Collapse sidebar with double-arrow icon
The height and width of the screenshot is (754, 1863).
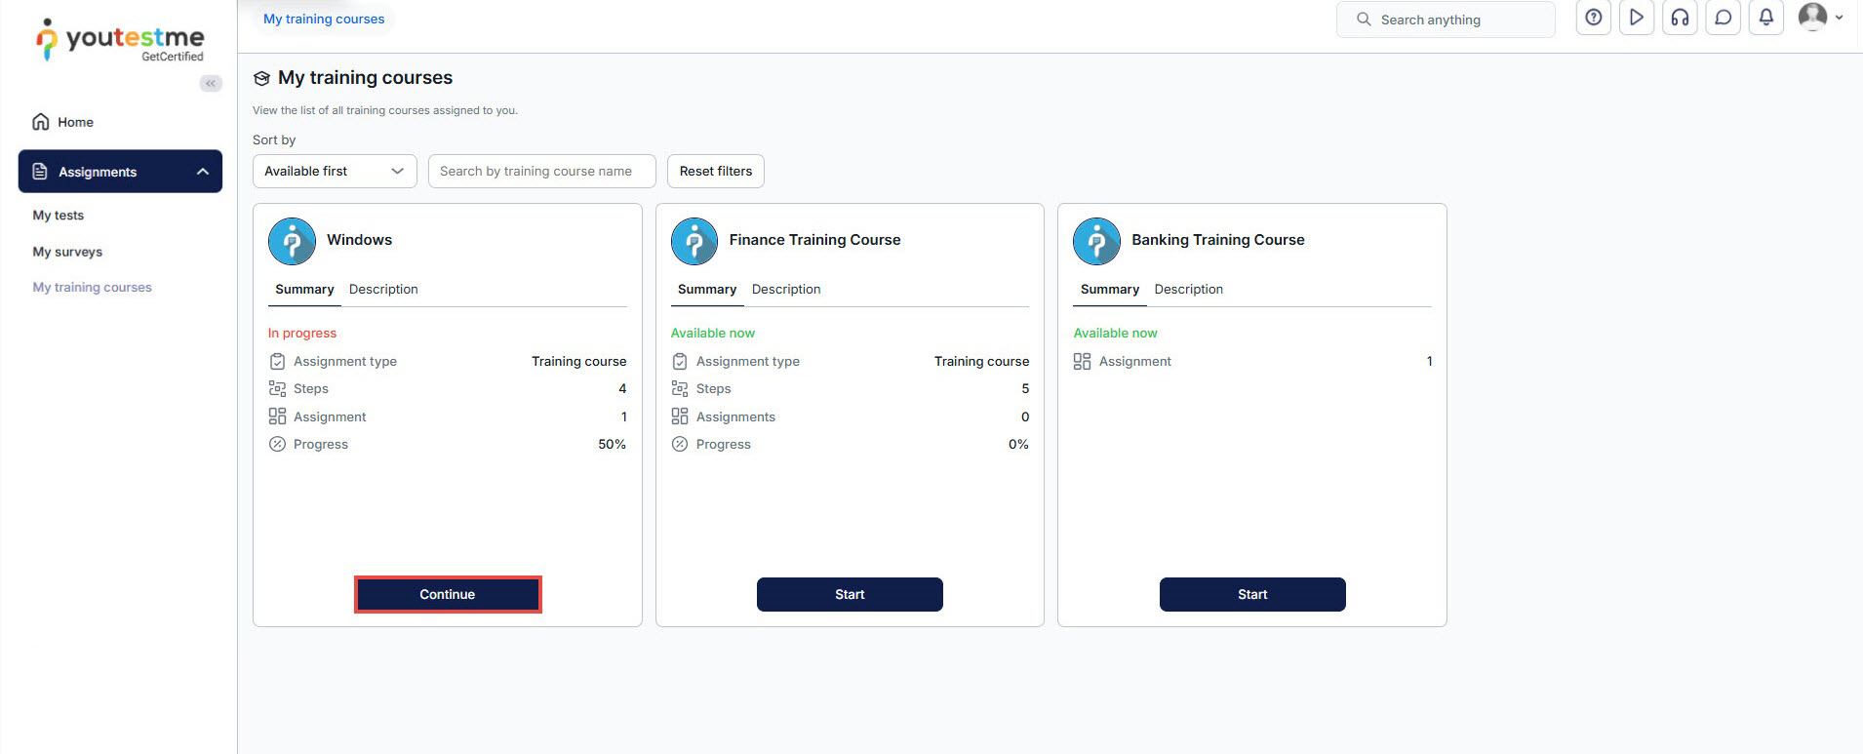coord(210,84)
